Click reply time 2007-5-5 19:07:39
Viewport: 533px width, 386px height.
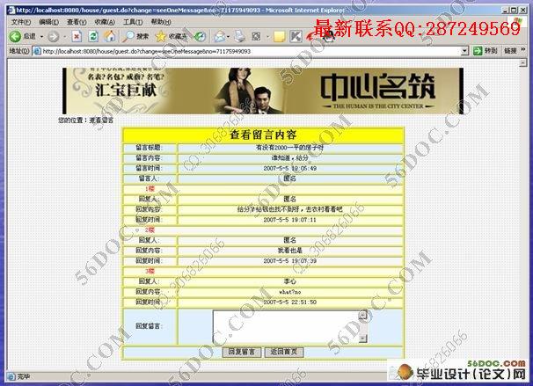point(290,261)
